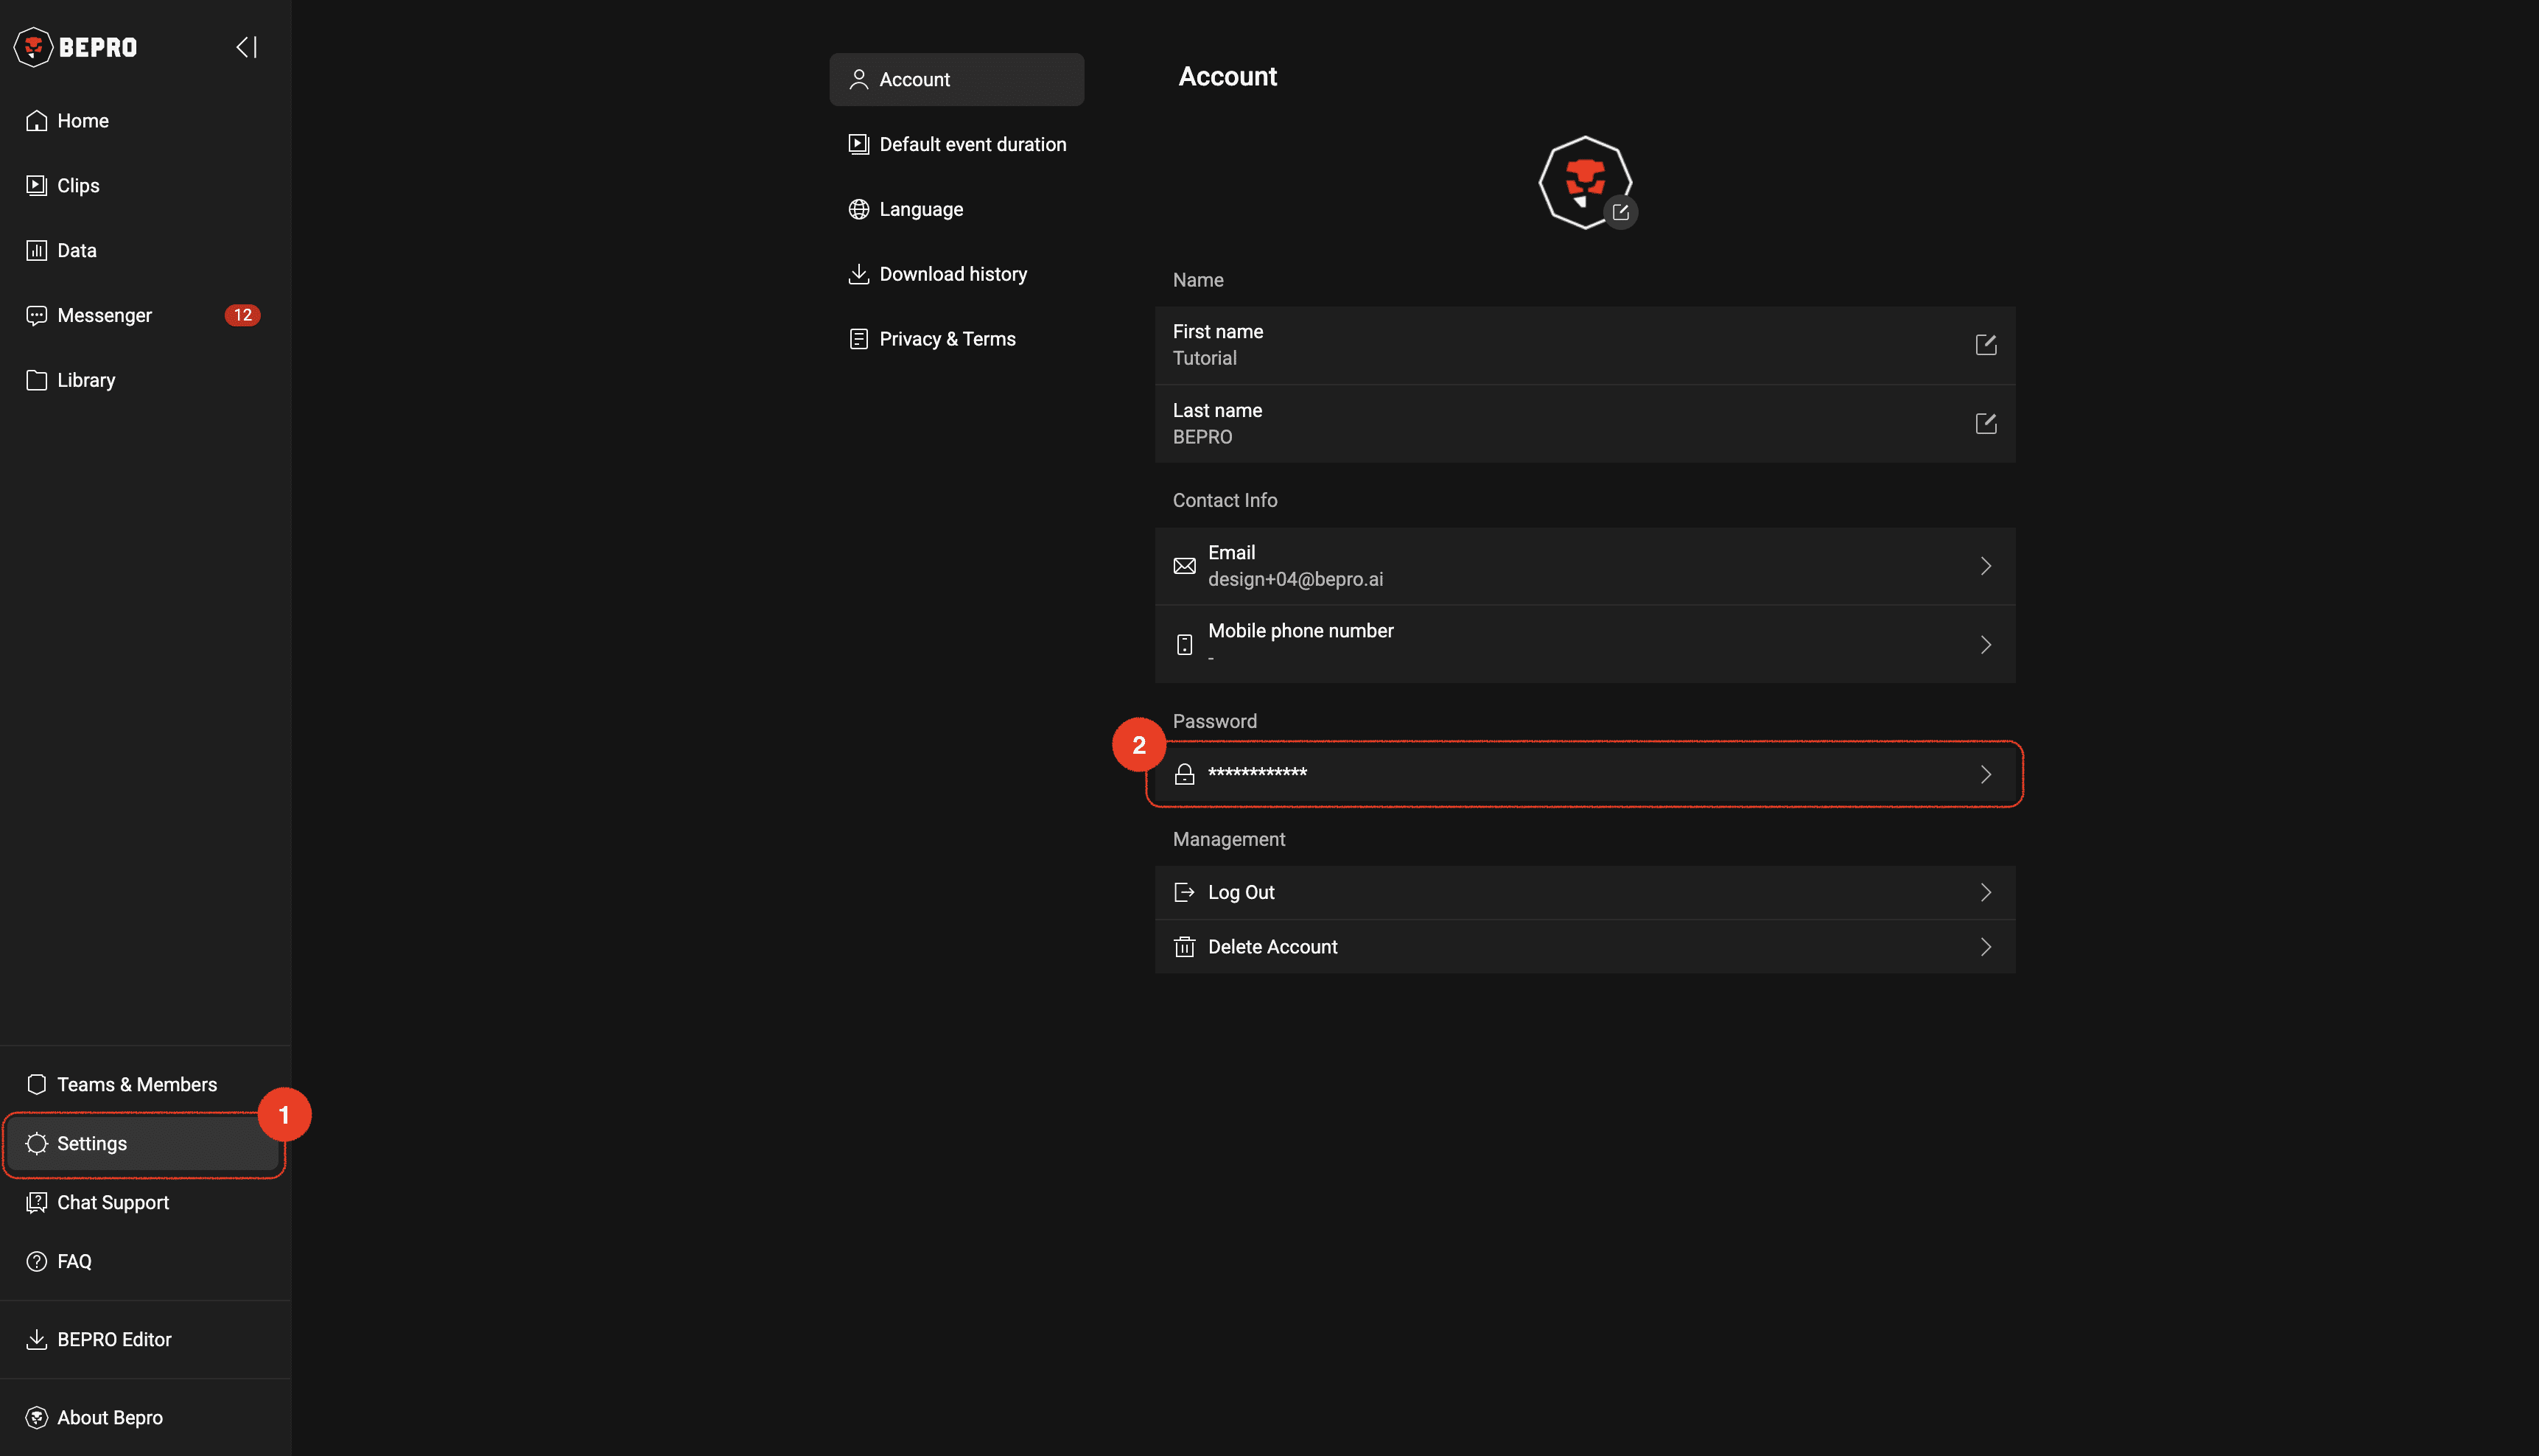The image size is (2539, 1456).
Task: Open Privacy & Terms
Action: (947, 339)
